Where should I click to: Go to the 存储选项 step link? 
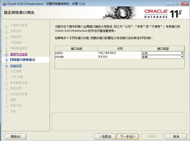click(16, 66)
